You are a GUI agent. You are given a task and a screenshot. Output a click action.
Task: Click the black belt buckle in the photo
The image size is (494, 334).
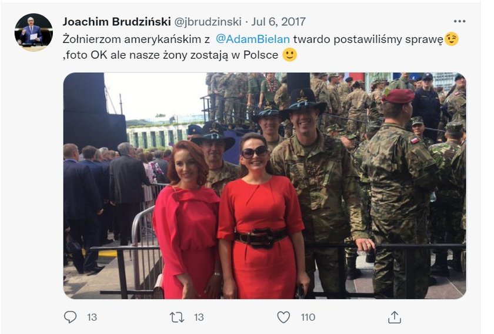click(260, 238)
